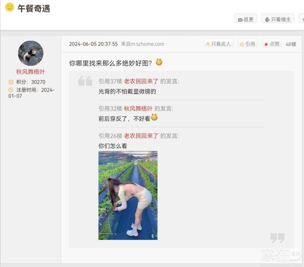Toggle 只看楼主 to show only the thread author's posts
Screen dimensions: 304x267
278,19
